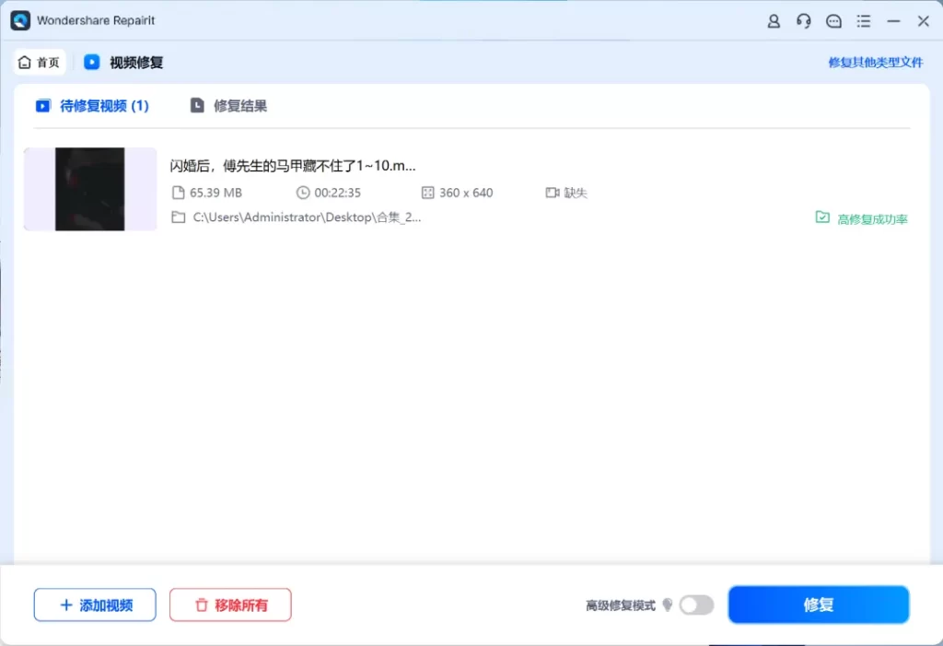
Task: Click the 高修复成功率 green badge
Action: [861, 218]
